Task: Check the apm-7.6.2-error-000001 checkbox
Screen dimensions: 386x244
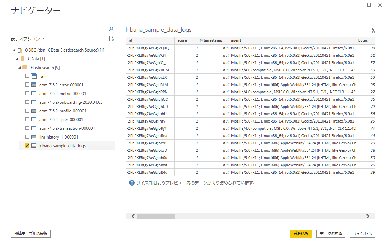Action: pos(27,85)
